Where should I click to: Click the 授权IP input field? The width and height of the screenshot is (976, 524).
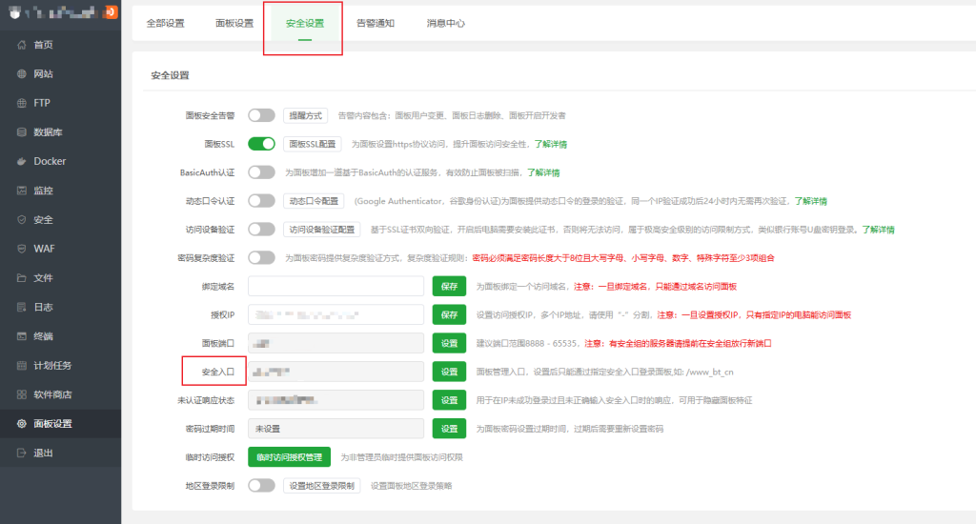coord(336,315)
